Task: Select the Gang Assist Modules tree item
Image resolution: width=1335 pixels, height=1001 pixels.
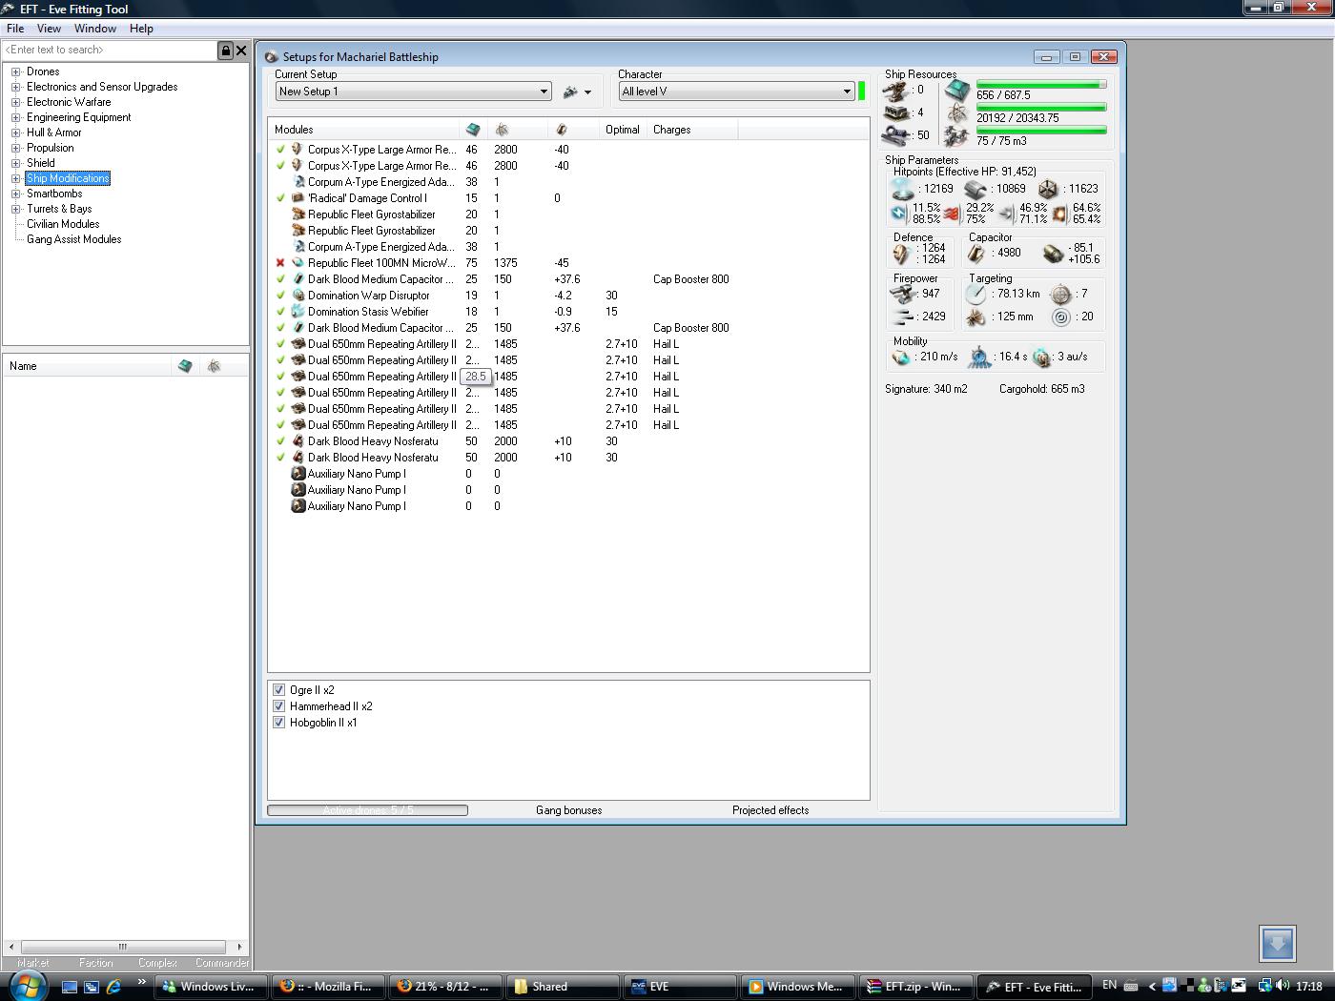Action: (x=74, y=239)
